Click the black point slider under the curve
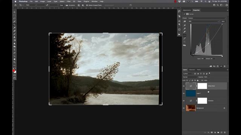241x135 pixels. point(193,56)
